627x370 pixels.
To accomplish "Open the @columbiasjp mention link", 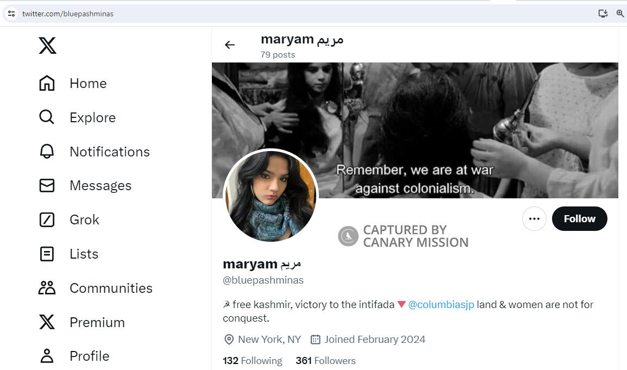I will pyautogui.click(x=441, y=305).
